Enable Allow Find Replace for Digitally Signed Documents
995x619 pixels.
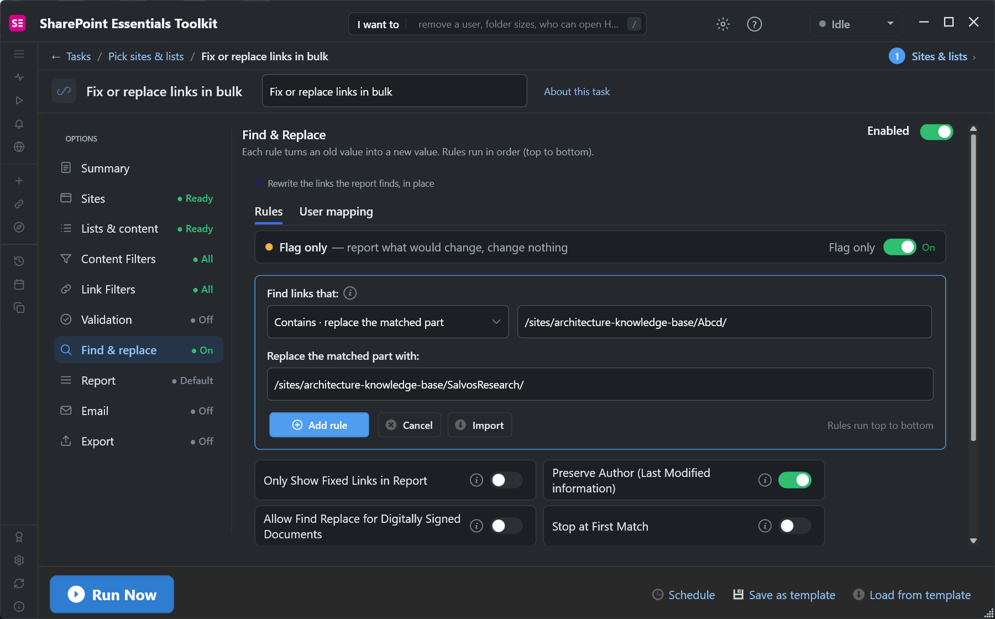point(506,526)
